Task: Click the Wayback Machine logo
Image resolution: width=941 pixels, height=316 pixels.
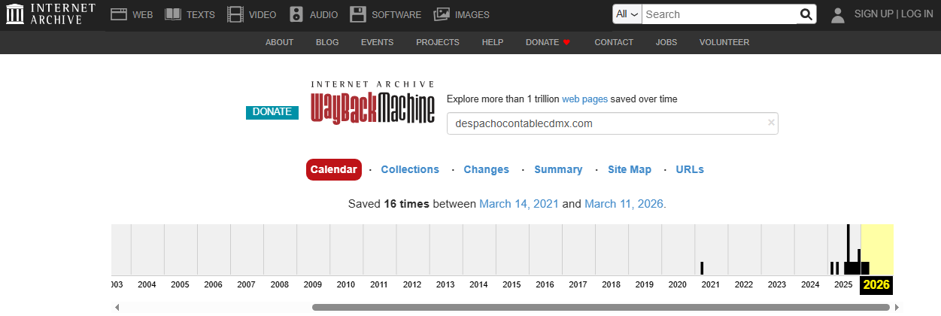Action: coord(373,102)
